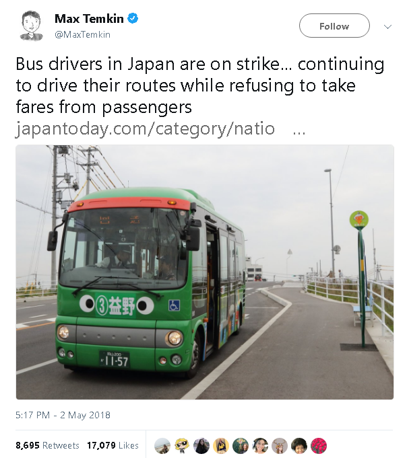
Task: Open the @MaxTemkin handle link
Action: (82, 34)
